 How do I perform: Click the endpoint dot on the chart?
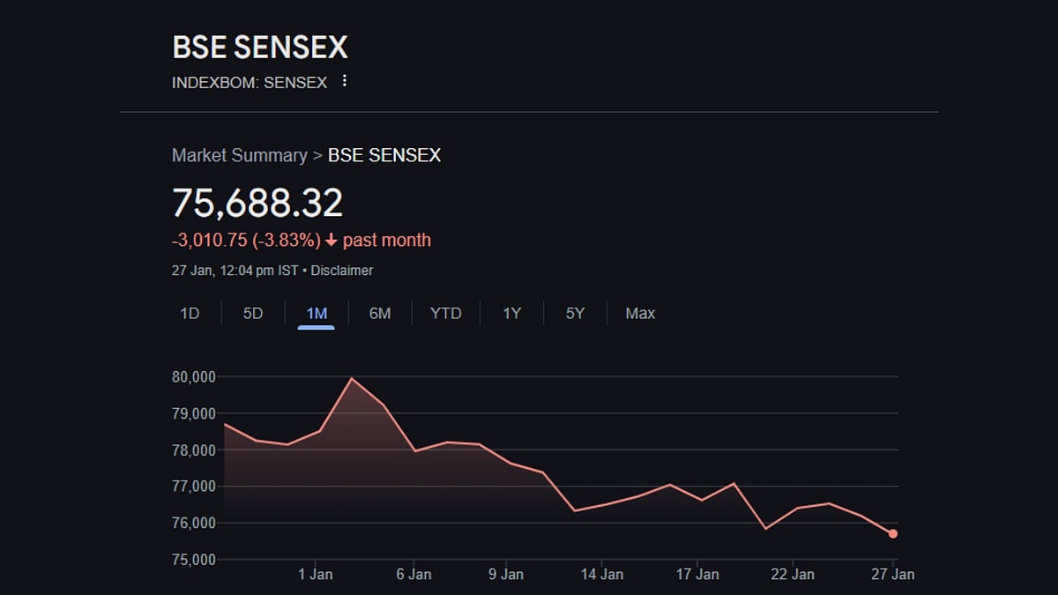coord(893,533)
